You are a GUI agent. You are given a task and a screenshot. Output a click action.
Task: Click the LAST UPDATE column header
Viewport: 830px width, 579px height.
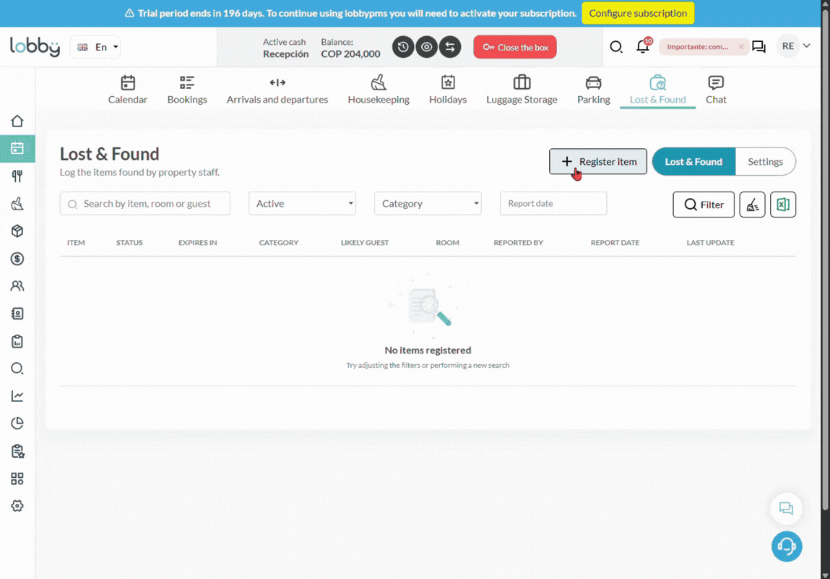pos(710,243)
